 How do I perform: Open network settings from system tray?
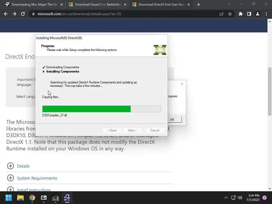(x=233, y=198)
